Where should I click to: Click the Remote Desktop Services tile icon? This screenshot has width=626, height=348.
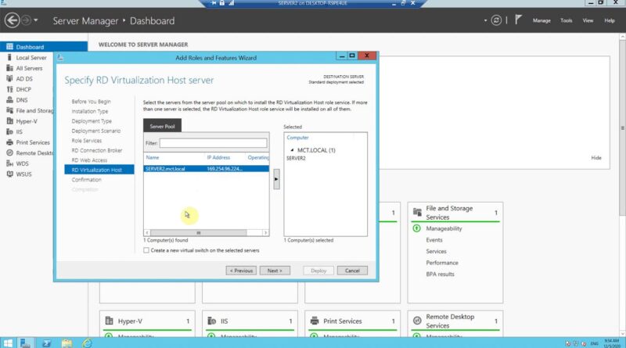pos(417,321)
